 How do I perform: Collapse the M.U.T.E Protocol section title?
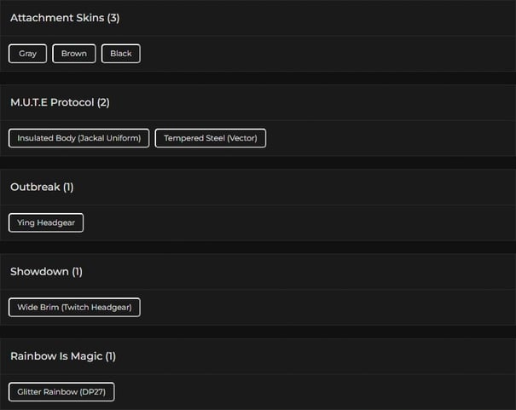point(53,102)
